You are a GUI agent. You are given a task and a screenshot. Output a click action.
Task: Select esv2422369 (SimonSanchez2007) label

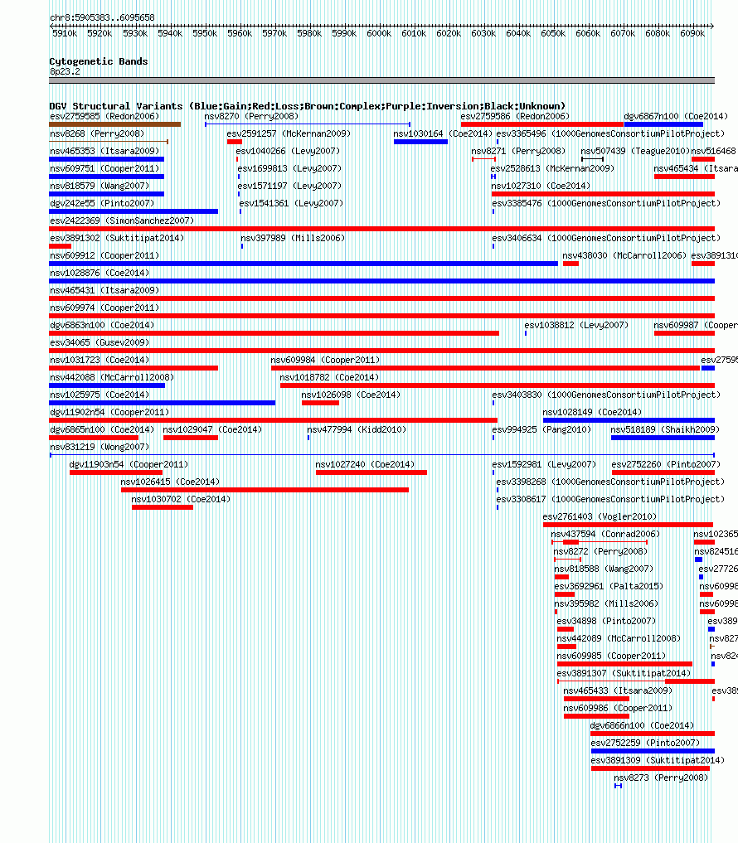coord(122,220)
